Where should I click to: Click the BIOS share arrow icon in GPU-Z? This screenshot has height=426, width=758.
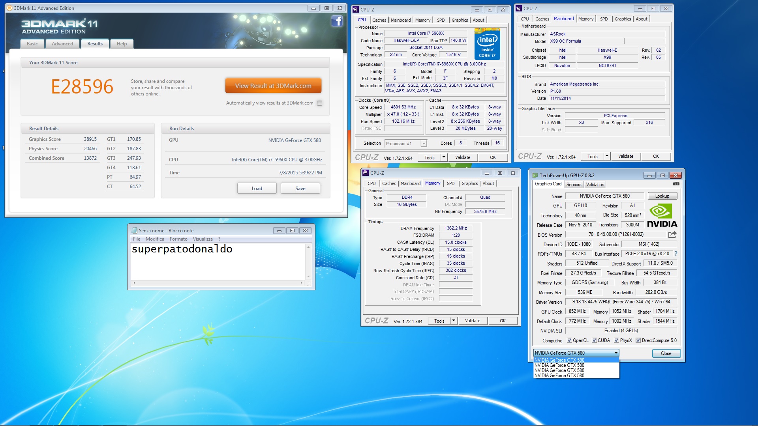(672, 234)
